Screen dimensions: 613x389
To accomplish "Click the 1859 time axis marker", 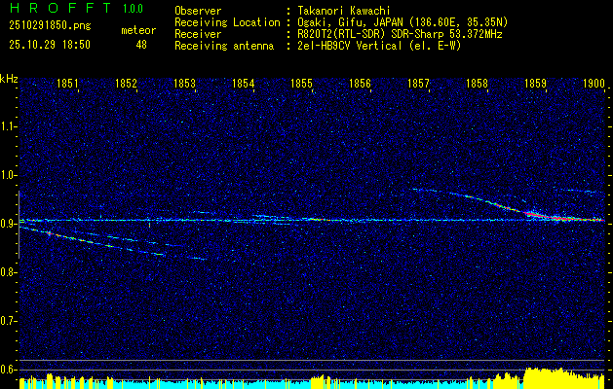I will 535,84.
